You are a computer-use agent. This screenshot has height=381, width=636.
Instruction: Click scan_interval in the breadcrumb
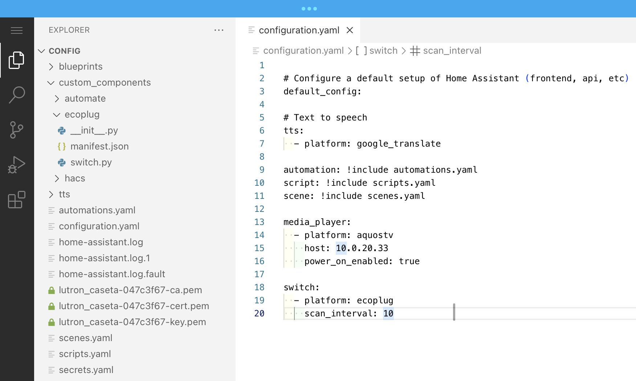pos(452,50)
